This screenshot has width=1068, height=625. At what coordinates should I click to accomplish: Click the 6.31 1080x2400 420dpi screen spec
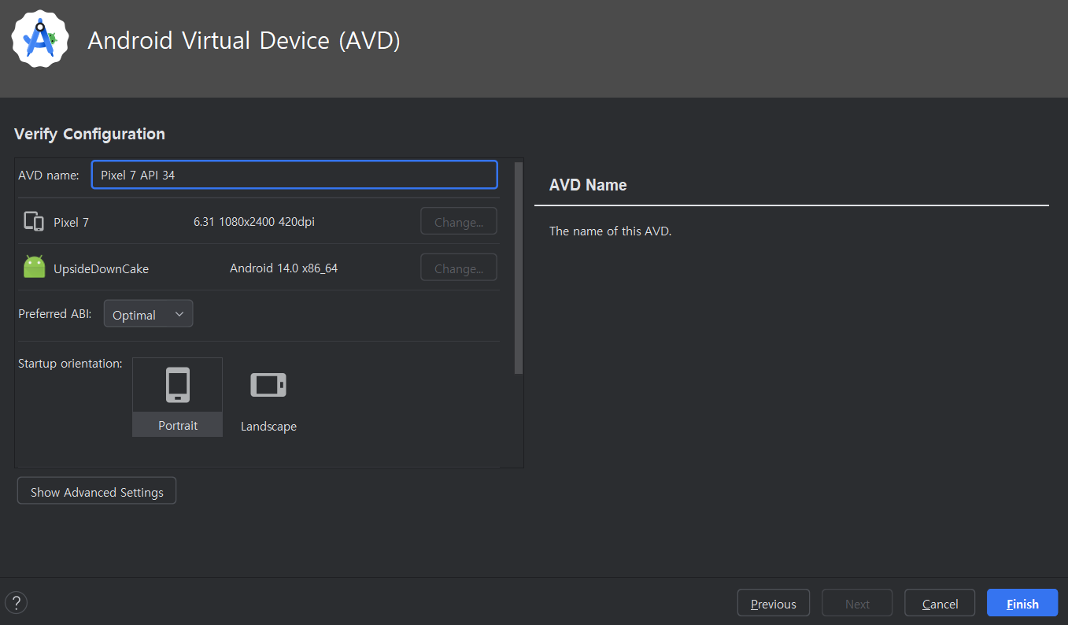[253, 222]
